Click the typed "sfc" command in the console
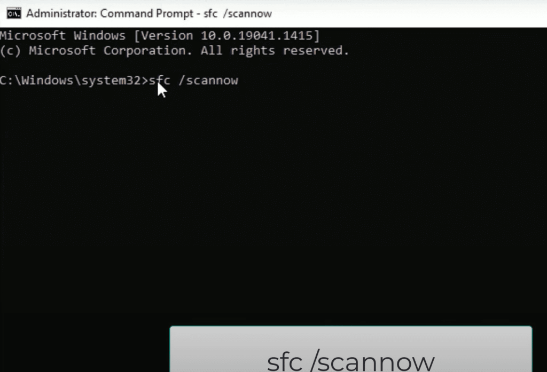 click(x=159, y=81)
